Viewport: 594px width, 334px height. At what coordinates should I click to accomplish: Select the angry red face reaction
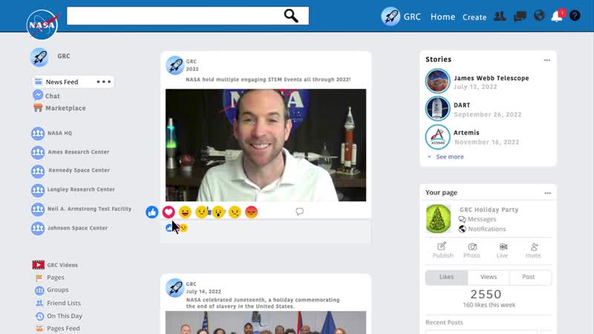pos(251,212)
